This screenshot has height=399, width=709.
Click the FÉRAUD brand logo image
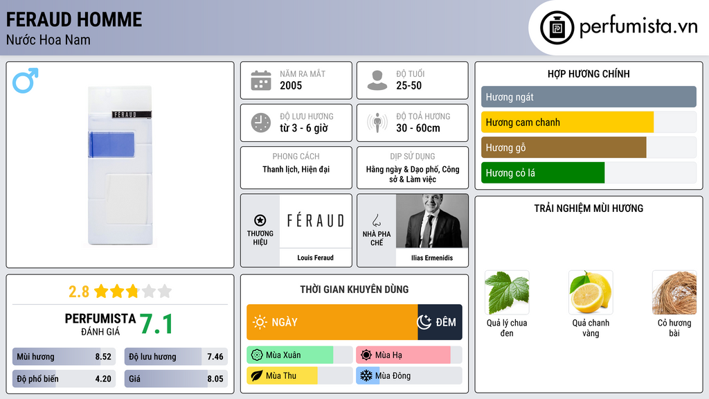316,221
